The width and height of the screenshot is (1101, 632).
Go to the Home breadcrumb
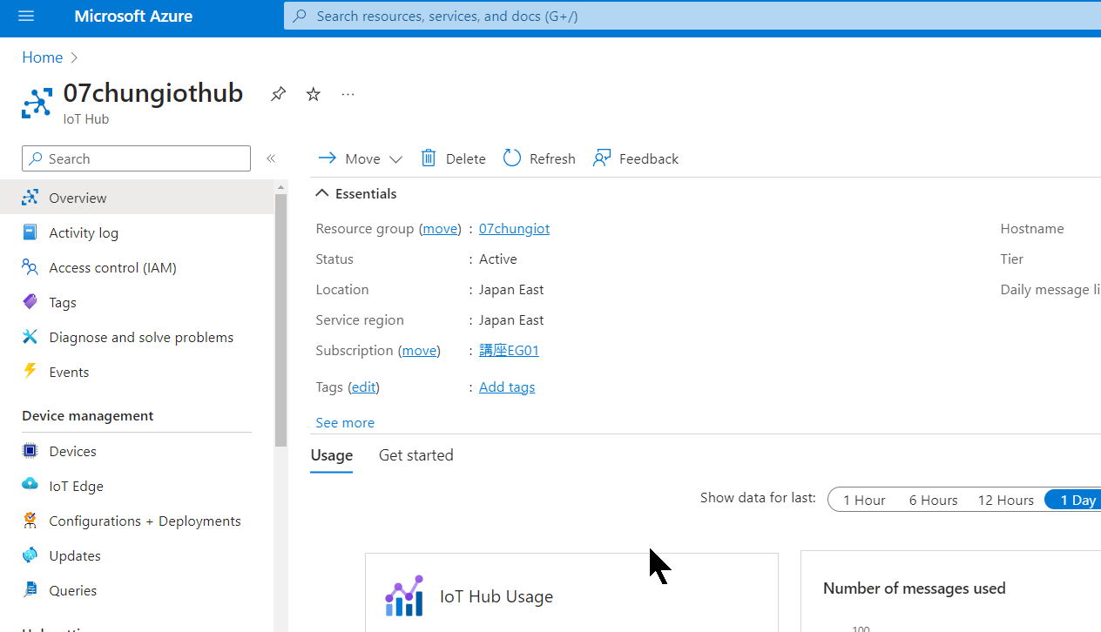(43, 57)
